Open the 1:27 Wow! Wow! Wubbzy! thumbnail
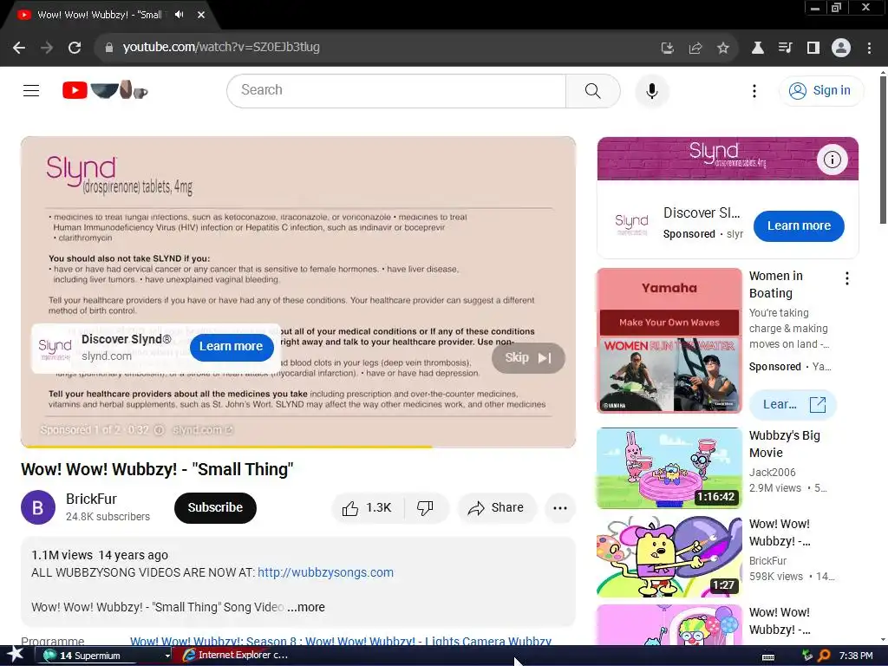The height and width of the screenshot is (666, 888). click(669, 556)
